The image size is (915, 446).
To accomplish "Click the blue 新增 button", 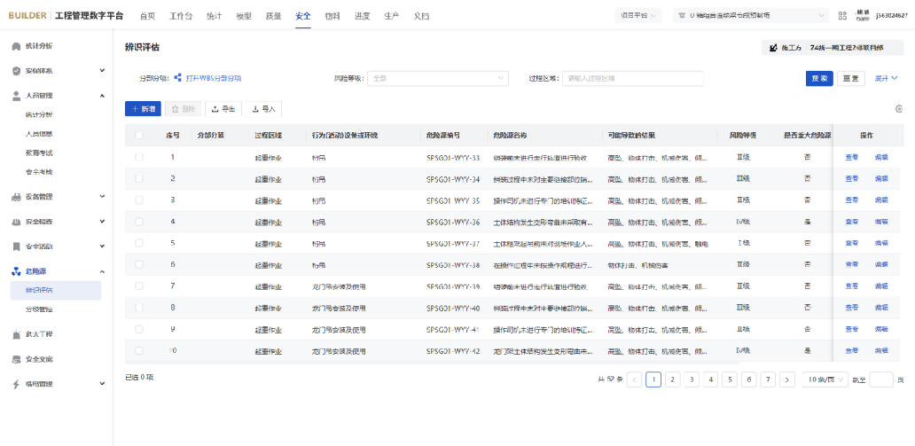I will (143, 108).
